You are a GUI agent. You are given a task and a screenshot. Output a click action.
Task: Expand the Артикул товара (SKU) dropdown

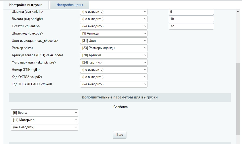(x=114, y=55)
